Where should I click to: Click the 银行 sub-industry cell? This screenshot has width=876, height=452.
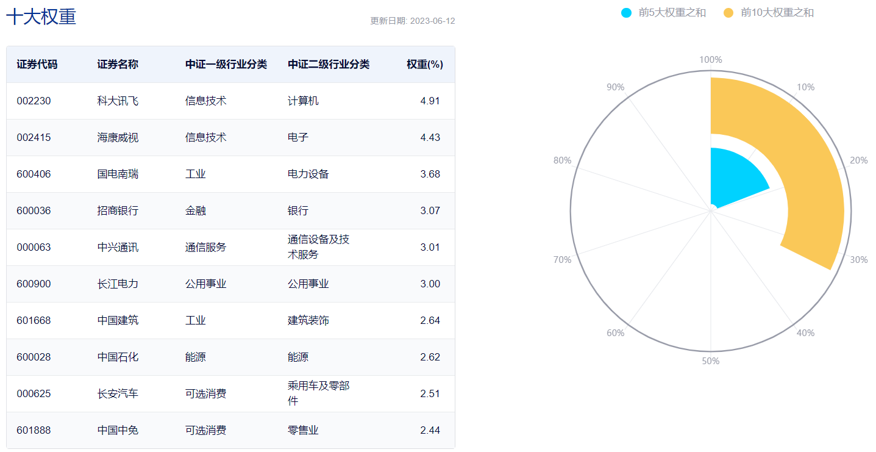tap(298, 210)
